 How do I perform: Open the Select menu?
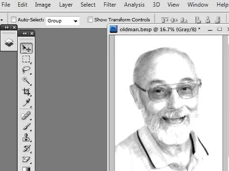88,5
